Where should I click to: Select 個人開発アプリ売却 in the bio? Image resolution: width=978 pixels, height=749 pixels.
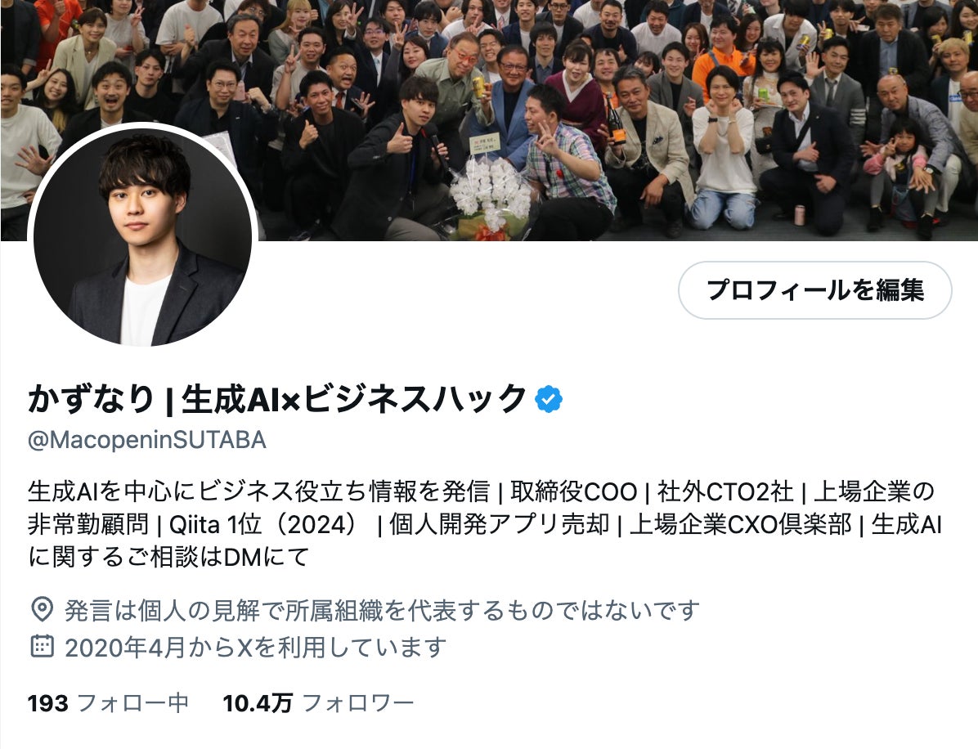tap(499, 524)
